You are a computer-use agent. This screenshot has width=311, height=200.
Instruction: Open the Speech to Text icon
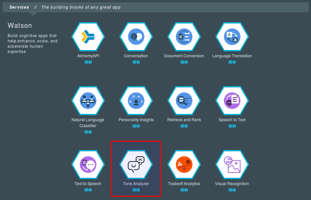tap(232, 100)
